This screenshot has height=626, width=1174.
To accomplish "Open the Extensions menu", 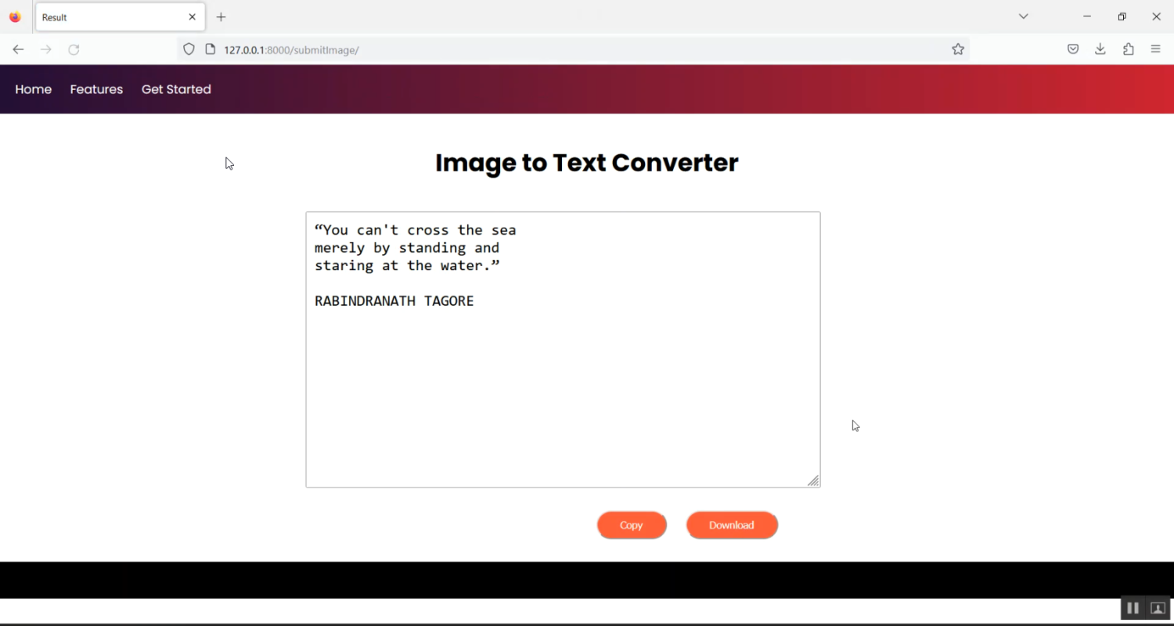I will point(1129,49).
